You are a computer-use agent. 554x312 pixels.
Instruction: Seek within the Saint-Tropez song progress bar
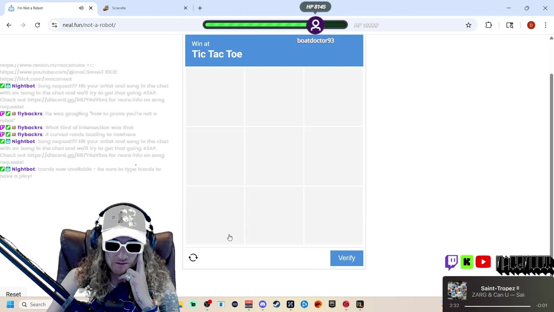(498, 306)
